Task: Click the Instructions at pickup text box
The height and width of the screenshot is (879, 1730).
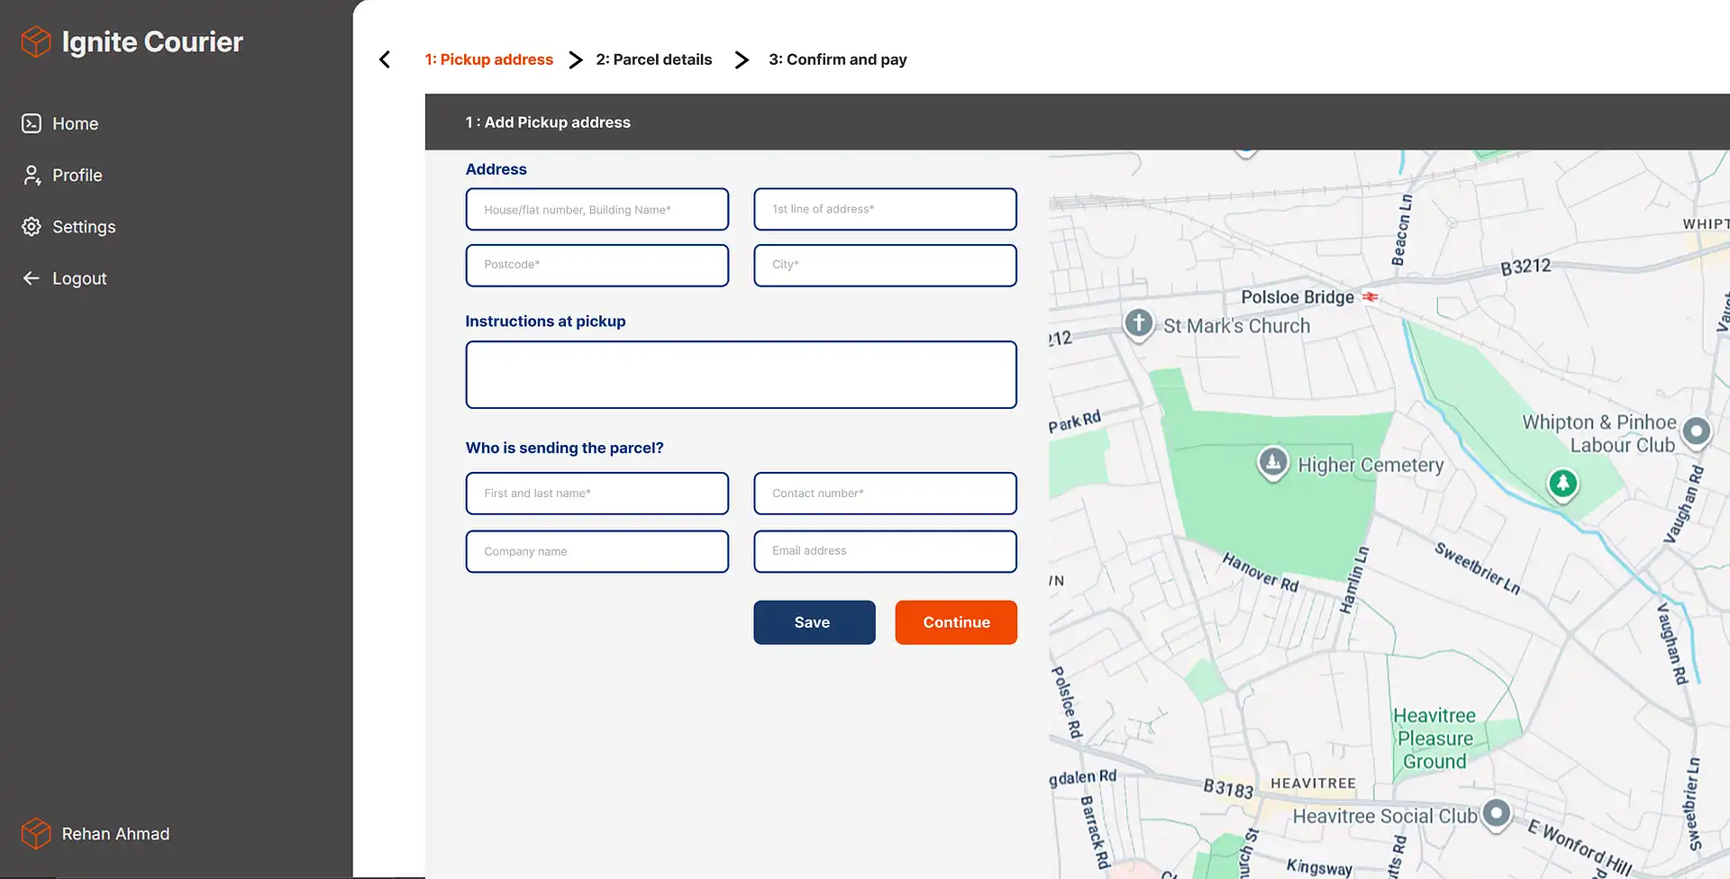Action: 742,375
